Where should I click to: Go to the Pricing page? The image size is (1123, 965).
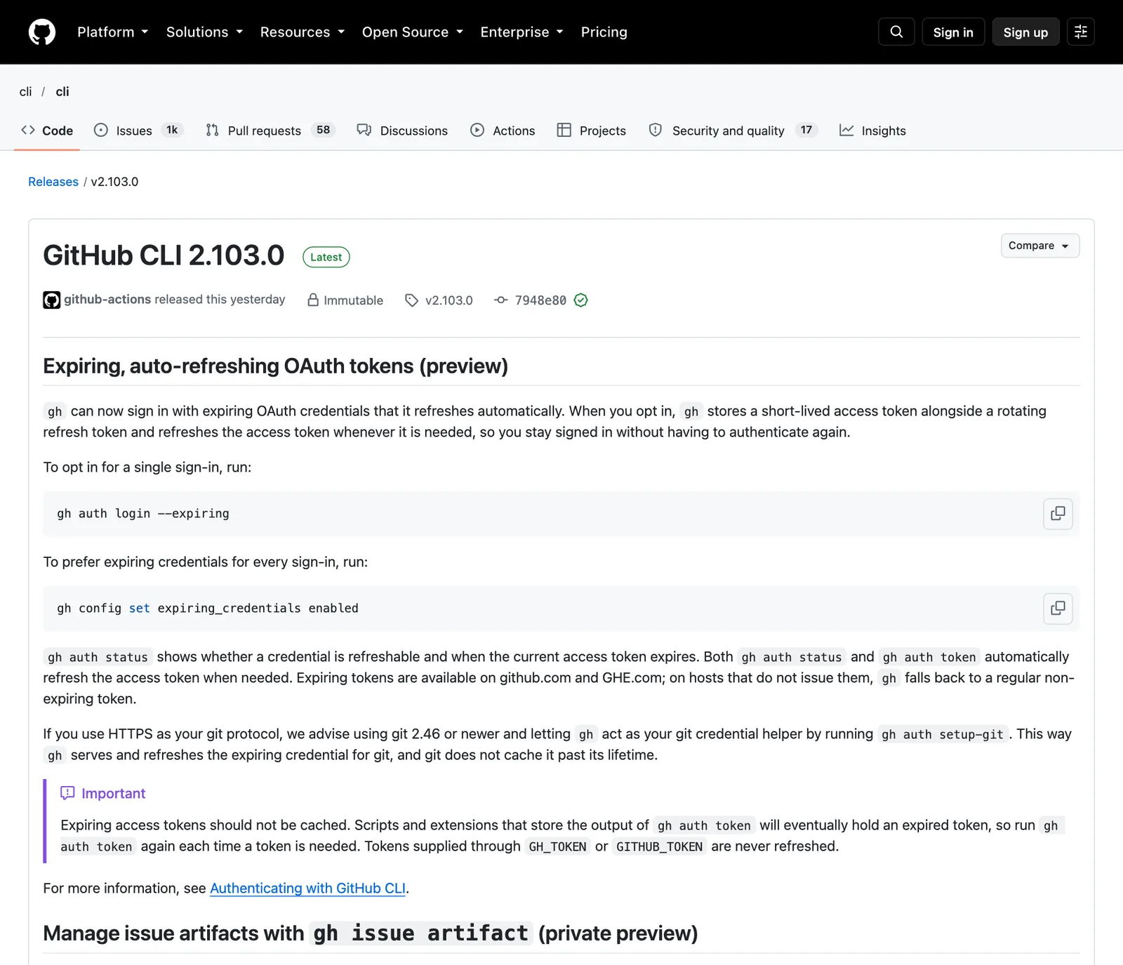[x=604, y=32]
